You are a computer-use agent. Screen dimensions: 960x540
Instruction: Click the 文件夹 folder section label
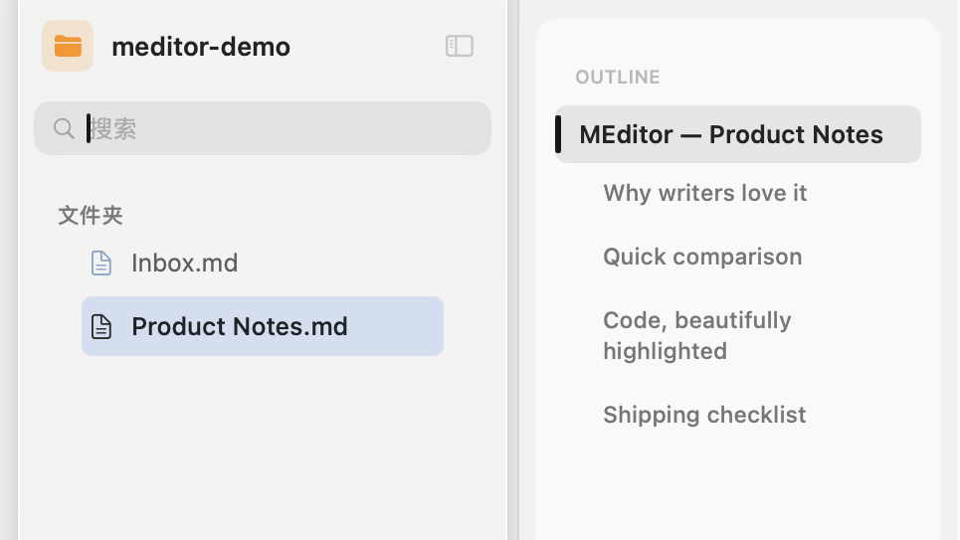tap(91, 216)
